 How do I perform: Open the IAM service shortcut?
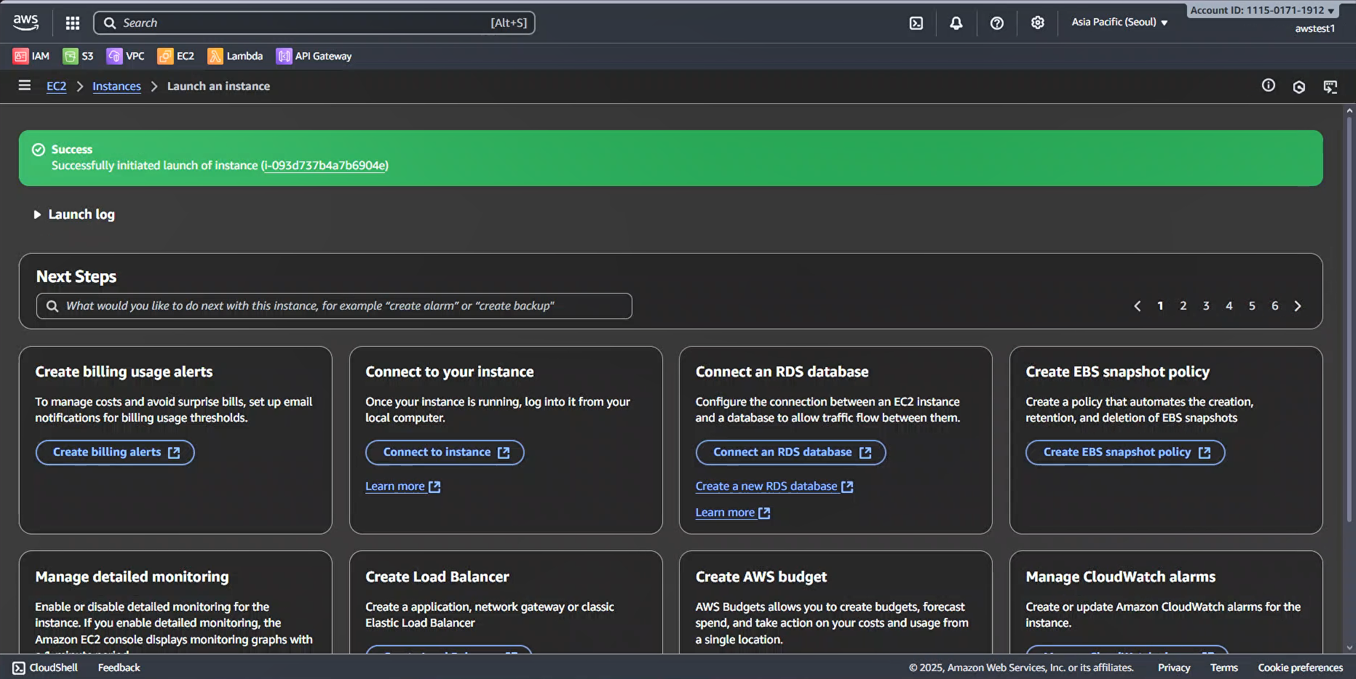tap(31, 56)
